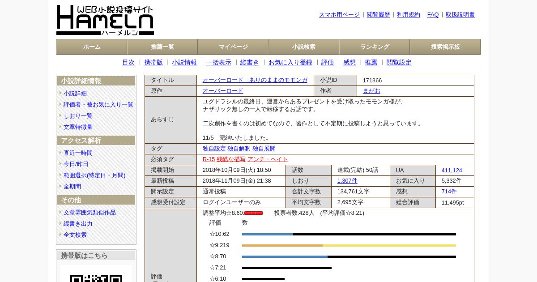The width and height of the screenshot is (537, 282).
Task: Click the ☆8:70 rating bar
Action: pyautogui.click(x=349, y=256)
